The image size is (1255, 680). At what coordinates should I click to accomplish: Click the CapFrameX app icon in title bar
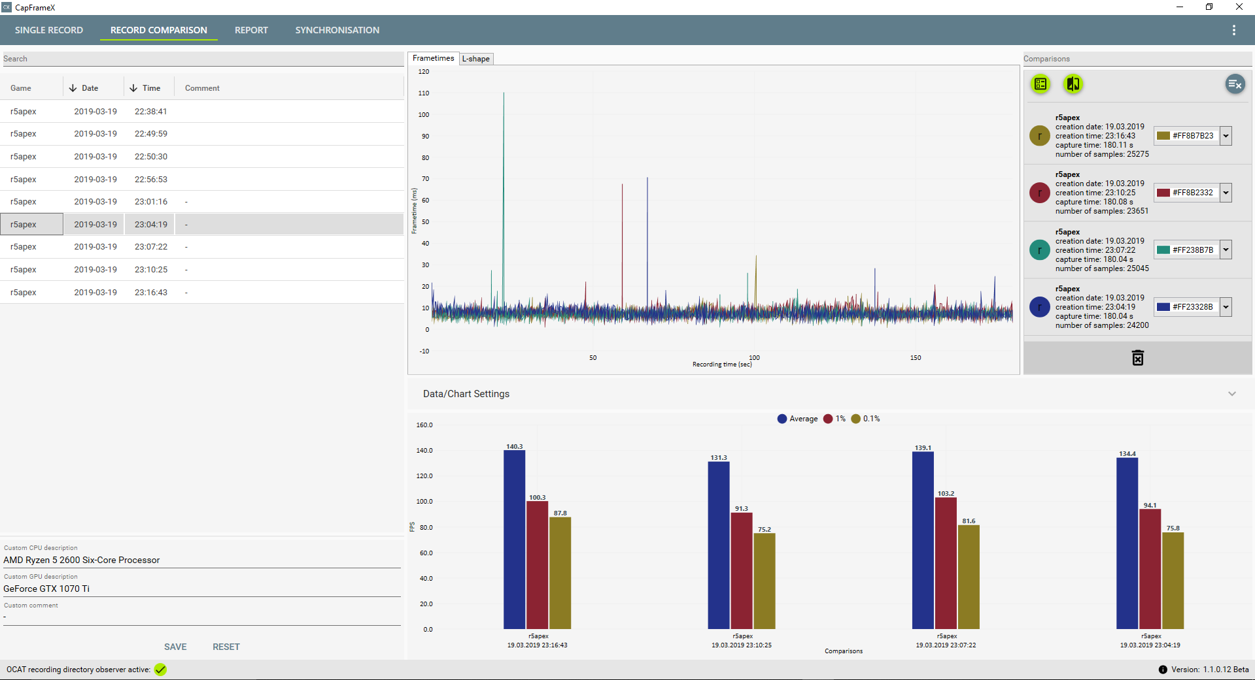(x=7, y=7)
